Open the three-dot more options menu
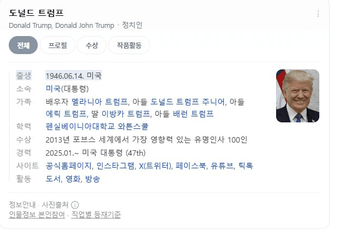Screen dimensions: 339x230 318,14
